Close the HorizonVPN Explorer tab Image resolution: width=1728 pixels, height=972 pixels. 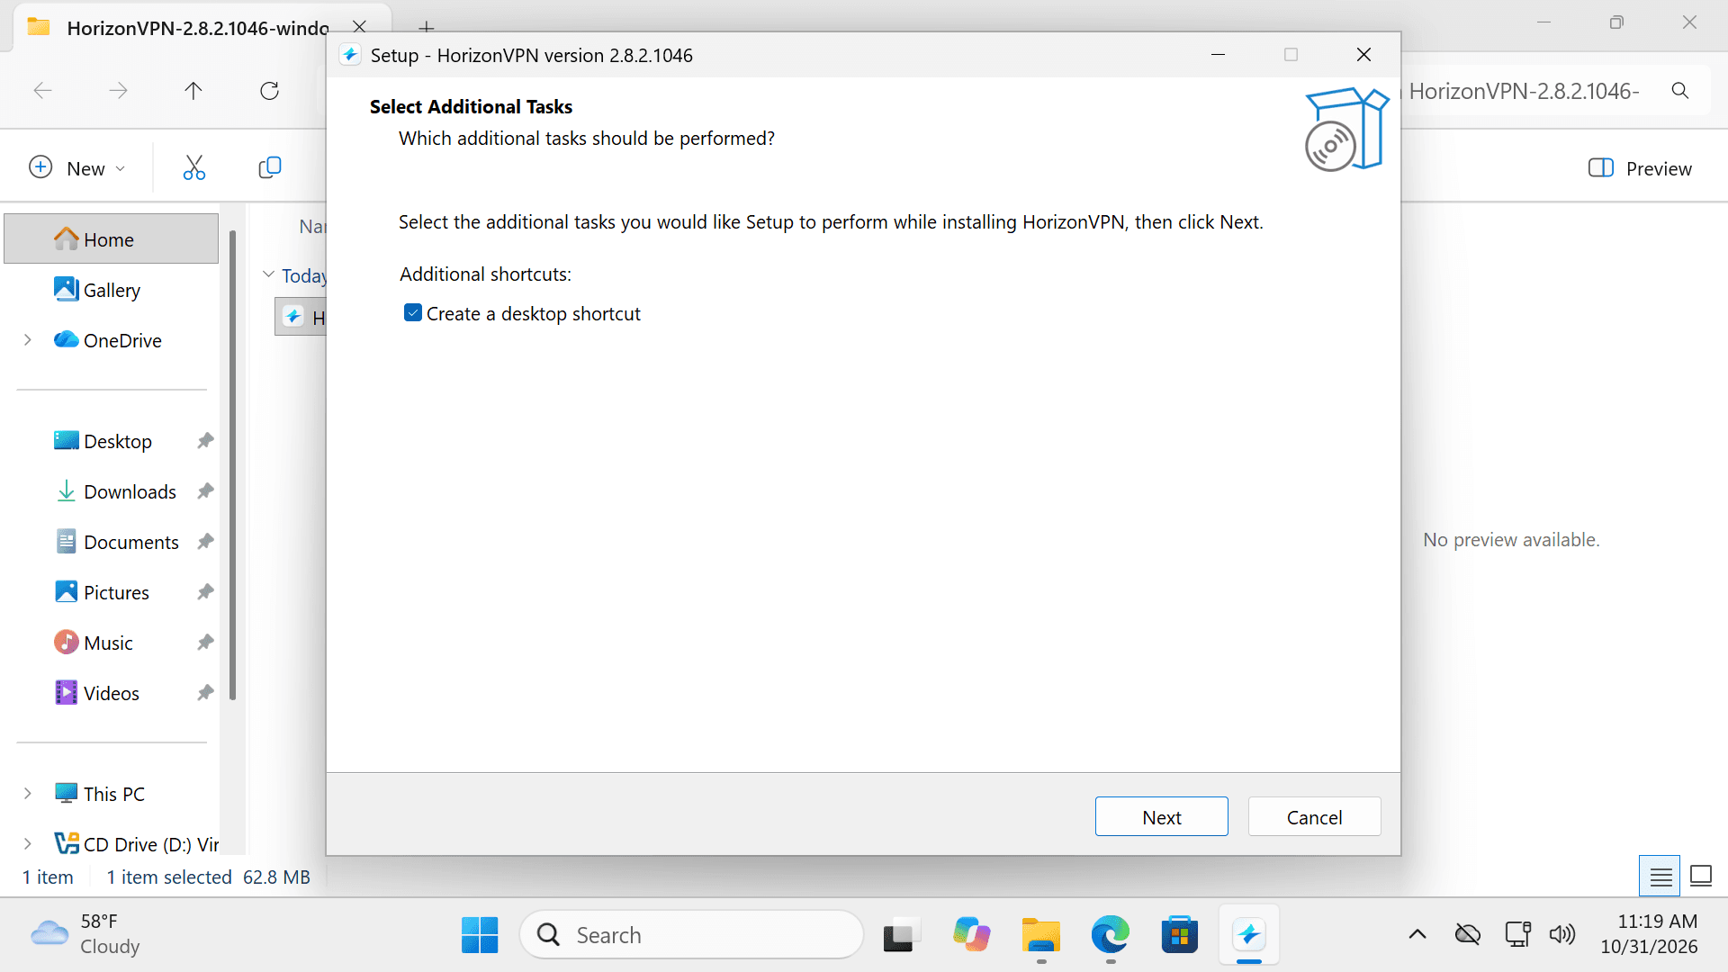[359, 26]
